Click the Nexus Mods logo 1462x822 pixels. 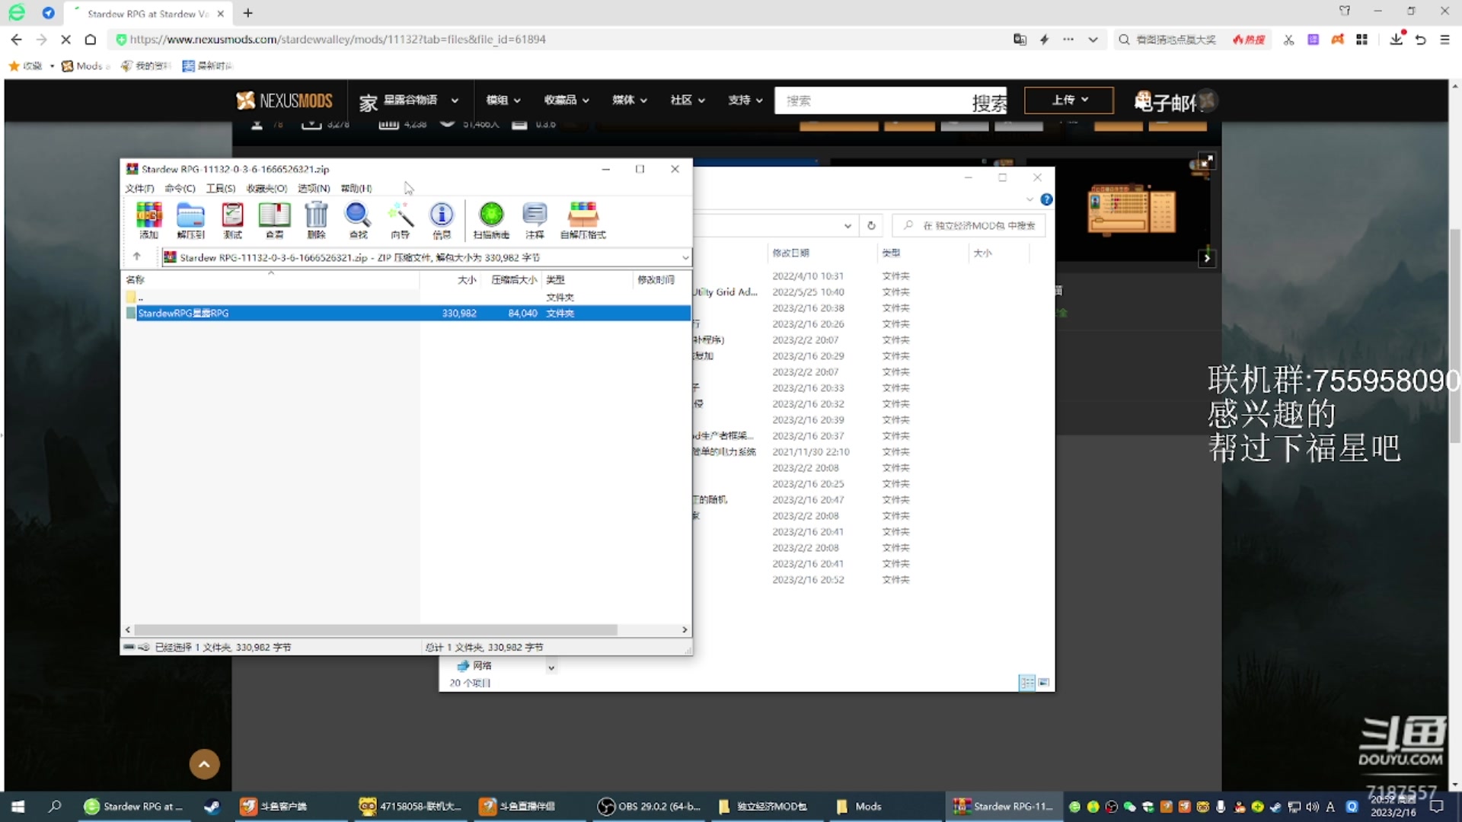coord(285,100)
